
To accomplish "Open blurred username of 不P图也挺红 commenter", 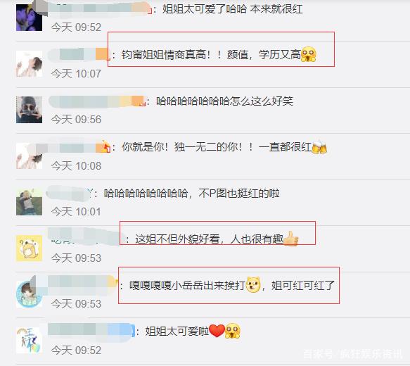I will 69,194.
